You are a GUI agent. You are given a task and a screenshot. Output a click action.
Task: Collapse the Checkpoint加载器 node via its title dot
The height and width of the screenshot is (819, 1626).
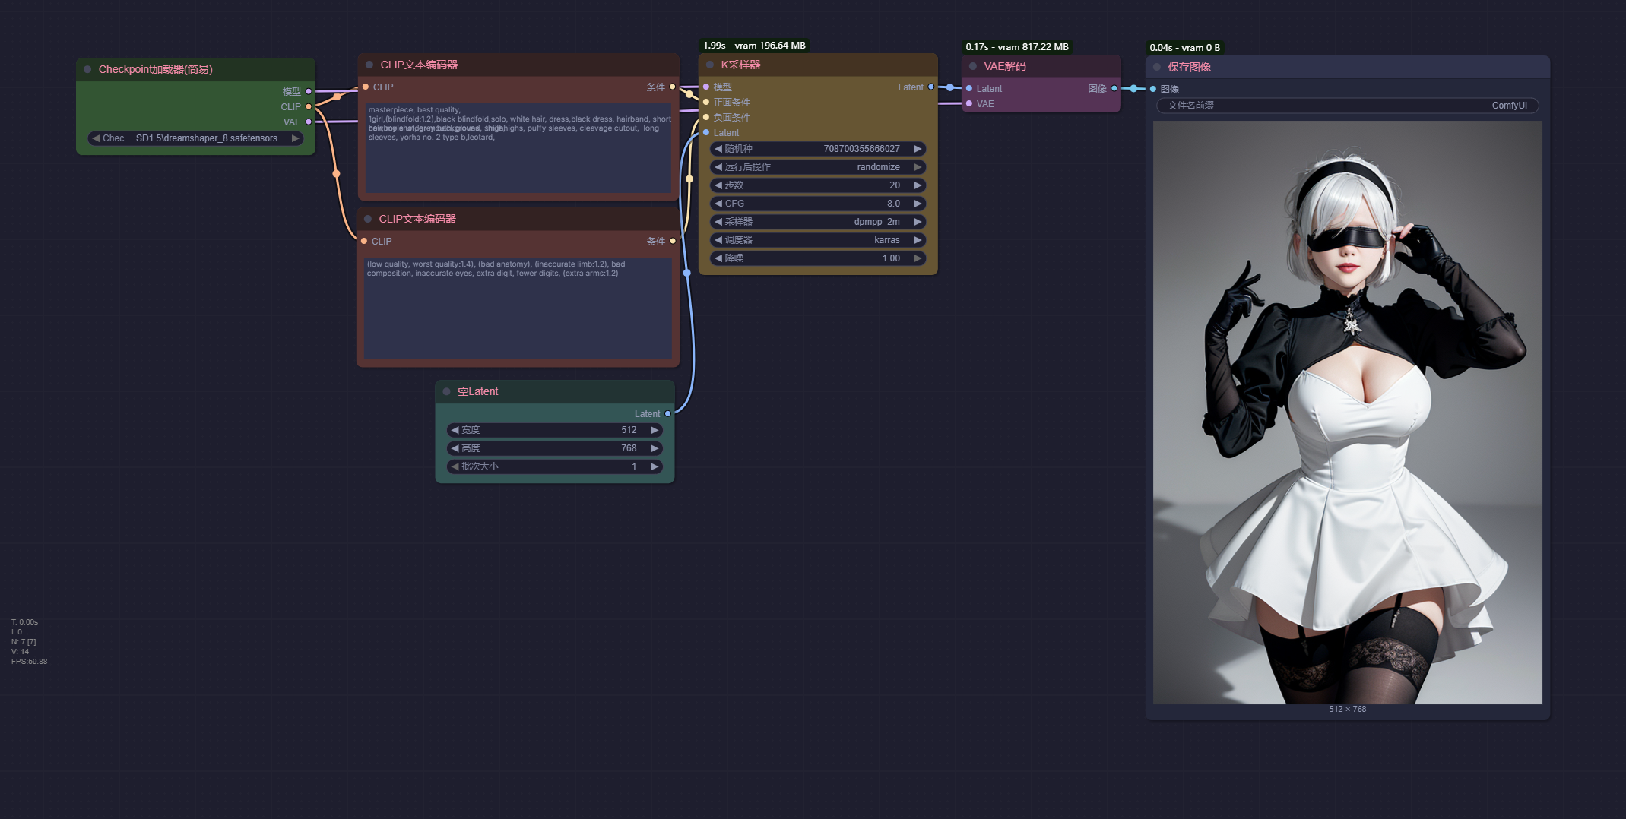[87, 69]
